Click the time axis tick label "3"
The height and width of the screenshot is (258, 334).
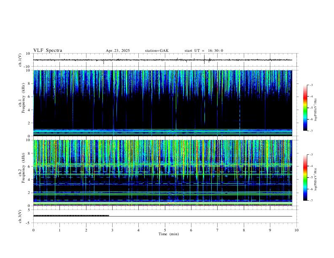tap(112, 230)
